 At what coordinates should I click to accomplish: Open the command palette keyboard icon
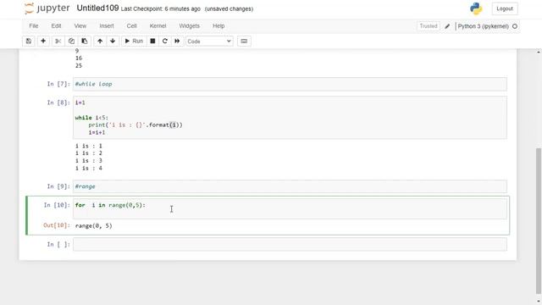(x=244, y=42)
